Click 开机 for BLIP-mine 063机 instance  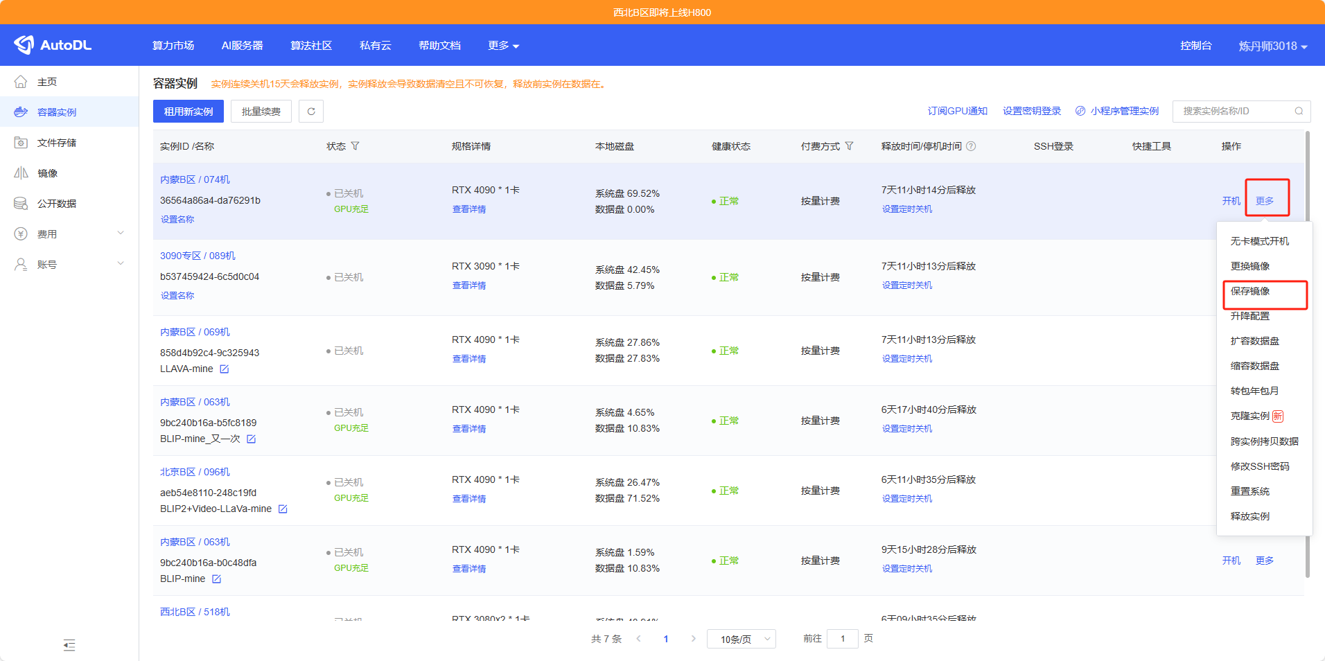[1231, 561]
